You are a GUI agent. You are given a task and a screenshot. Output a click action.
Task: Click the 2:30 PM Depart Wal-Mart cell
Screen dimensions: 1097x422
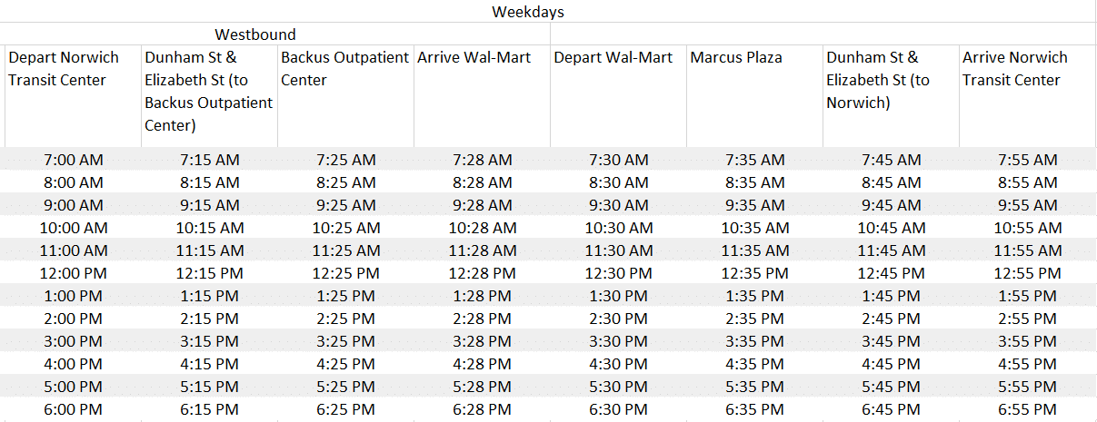618,319
